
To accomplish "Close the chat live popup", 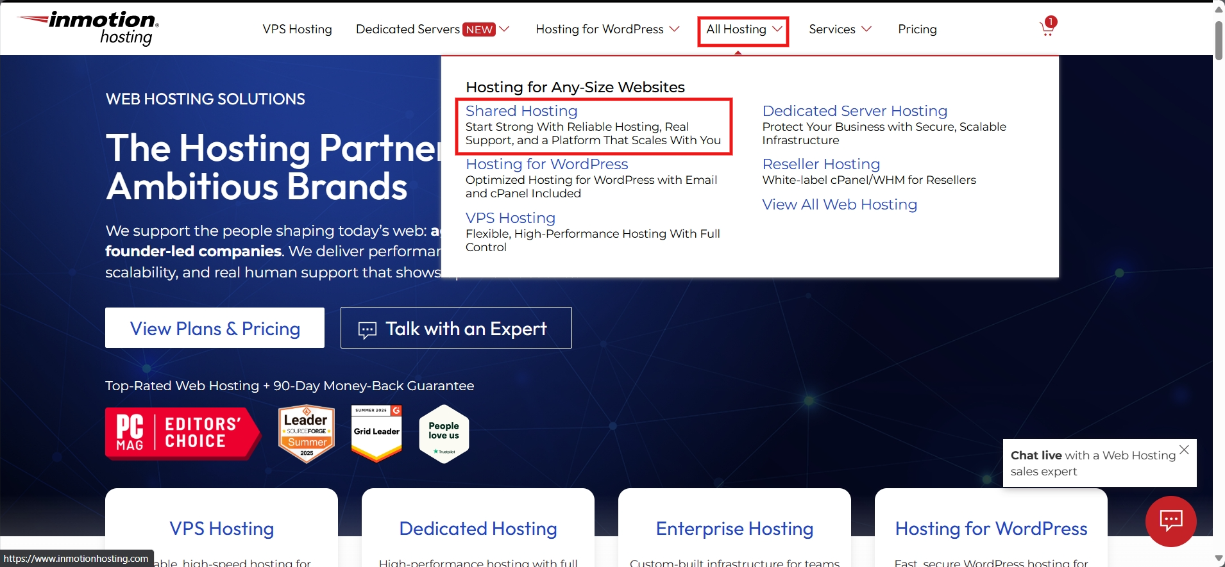I will coord(1184,450).
